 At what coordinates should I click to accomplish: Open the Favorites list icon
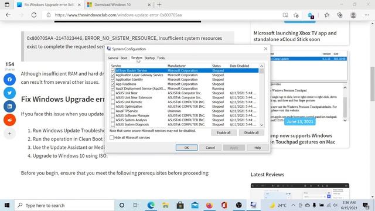(327, 15)
